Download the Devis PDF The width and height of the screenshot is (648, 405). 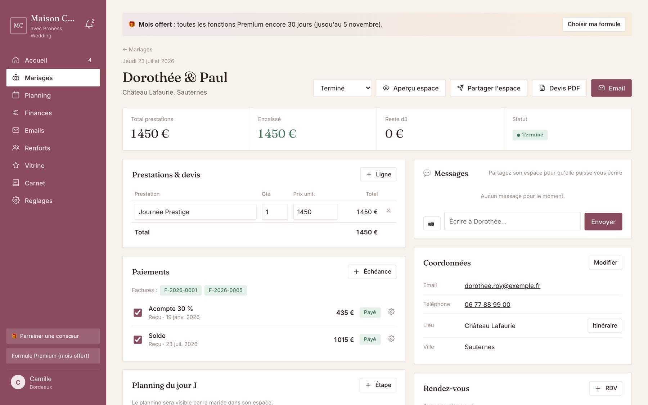click(559, 88)
